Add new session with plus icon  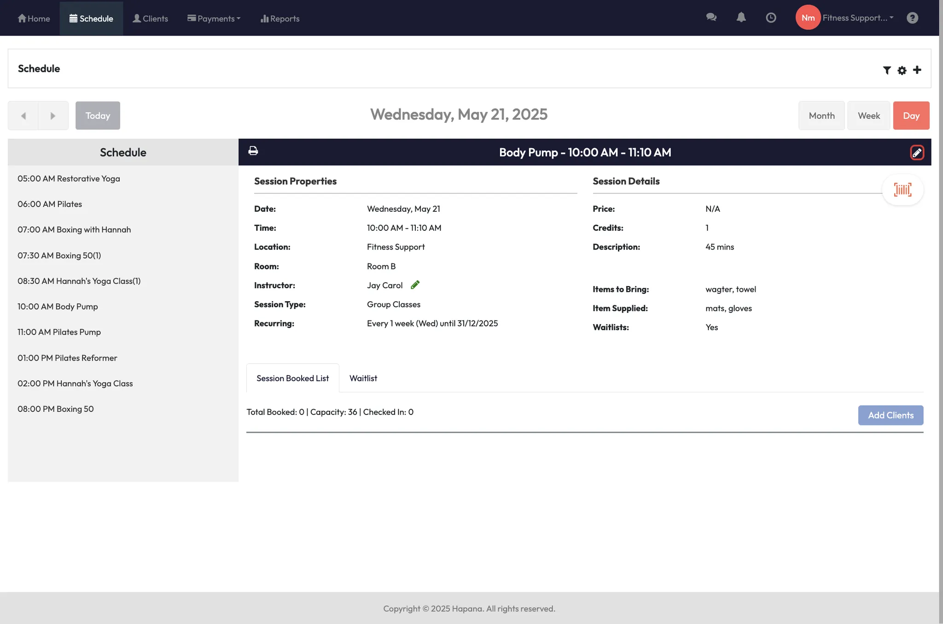917,70
